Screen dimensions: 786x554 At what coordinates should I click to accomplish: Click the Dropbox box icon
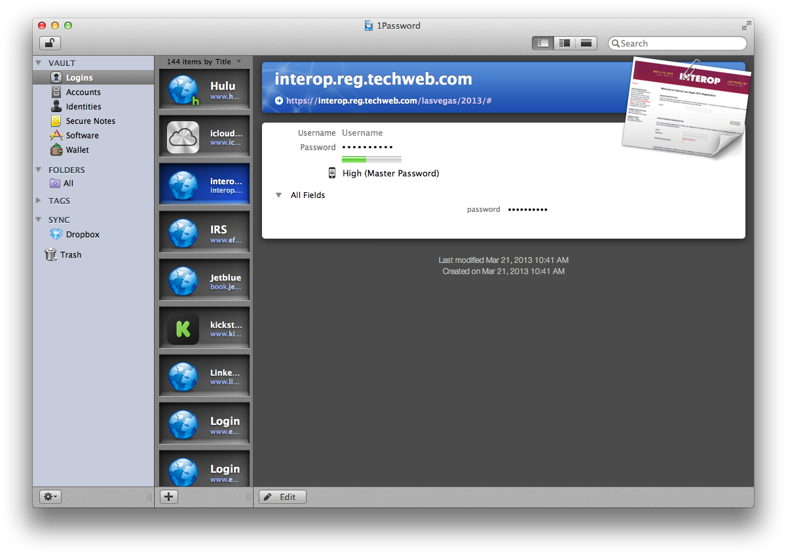pyautogui.click(x=56, y=234)
